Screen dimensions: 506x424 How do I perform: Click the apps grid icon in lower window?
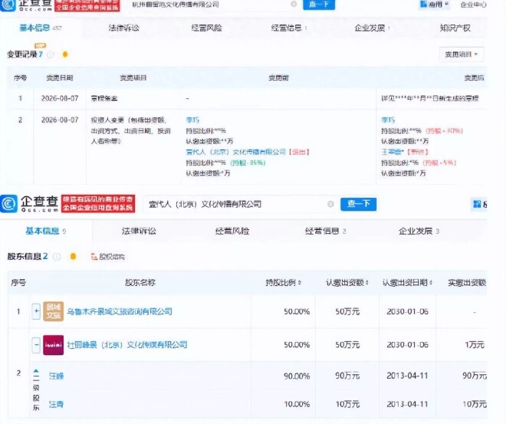coord(477,204)
